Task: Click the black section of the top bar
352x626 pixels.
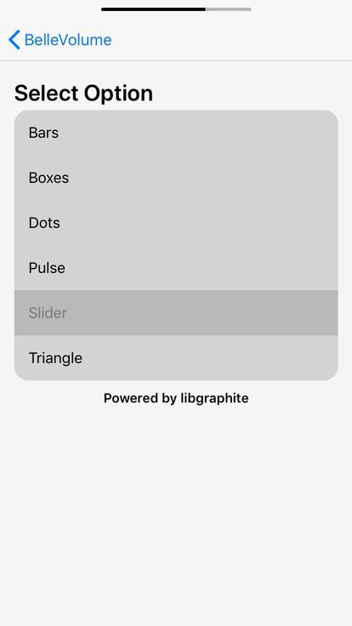Action: click(153, 9)
